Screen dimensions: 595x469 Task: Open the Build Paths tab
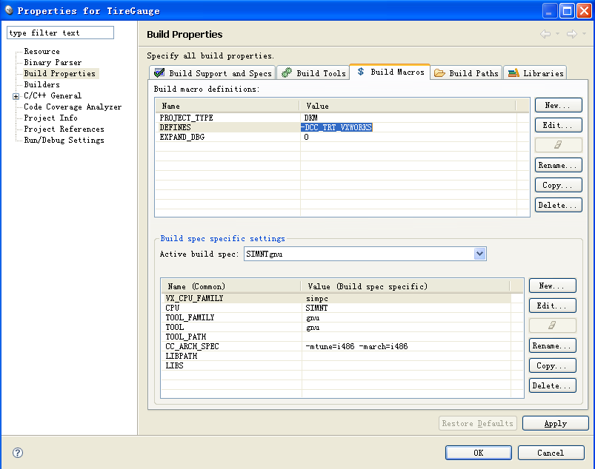click(x=466, y=73)
